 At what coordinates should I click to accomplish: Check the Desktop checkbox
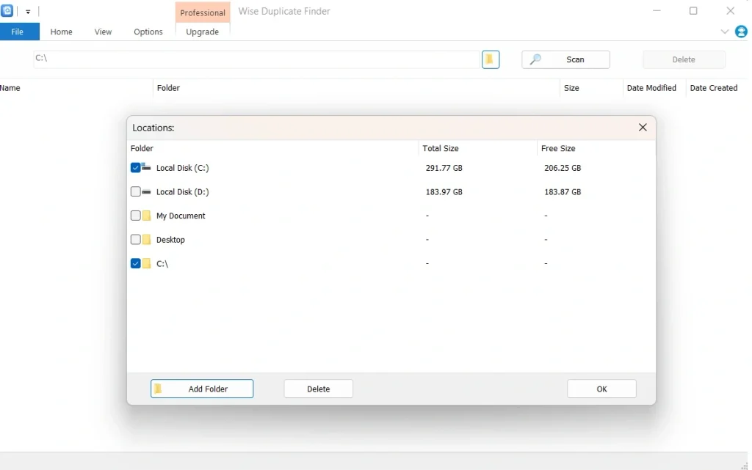click(x=135, y=240)
